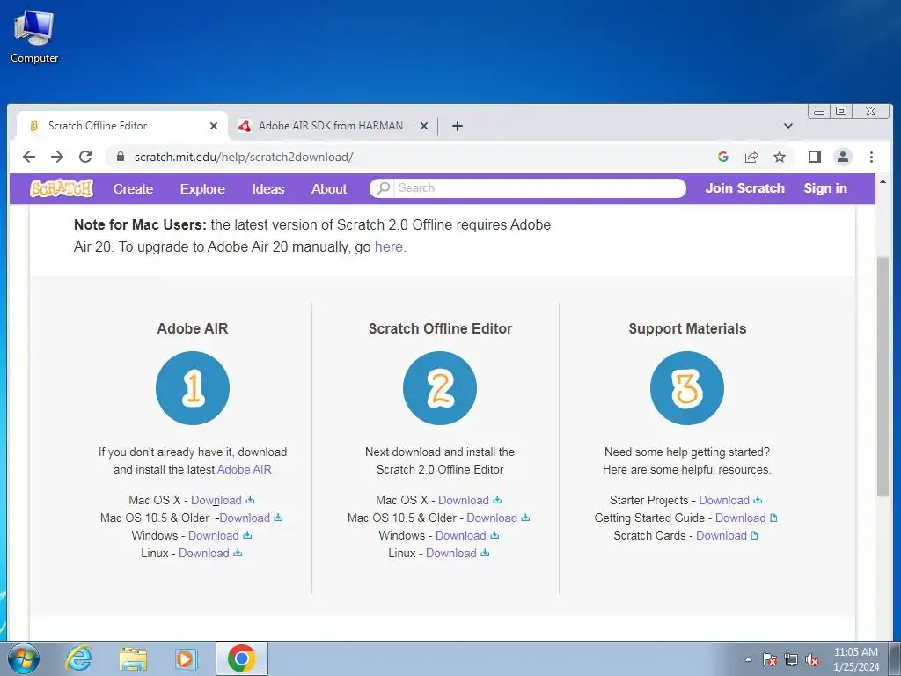901x676 pixels.
Task: Open the Chrome side panel icon
Action: [814, 157]
